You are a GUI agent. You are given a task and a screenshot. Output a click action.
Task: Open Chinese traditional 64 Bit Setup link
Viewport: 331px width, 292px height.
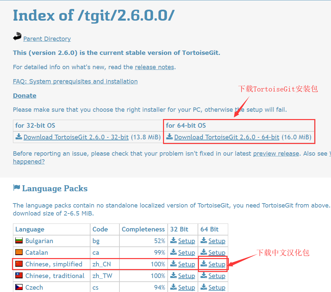coord(217,276)
